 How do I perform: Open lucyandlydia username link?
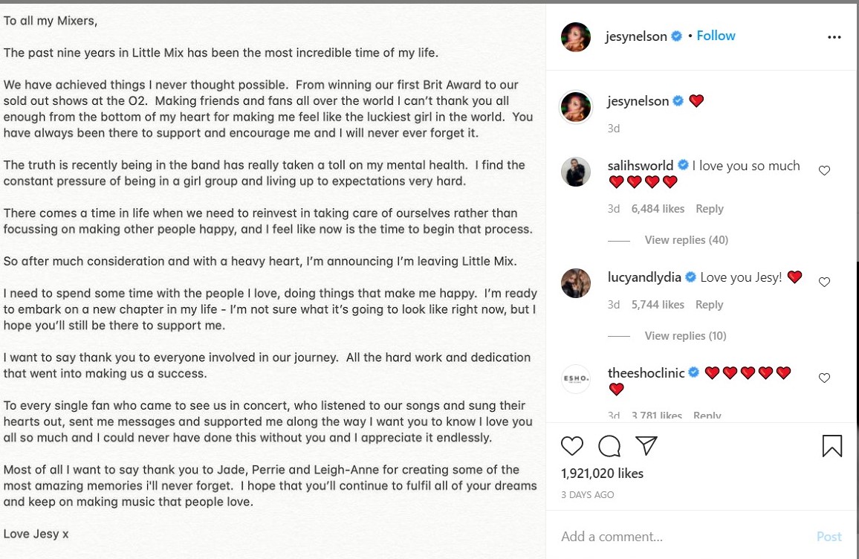pos(644,277)
